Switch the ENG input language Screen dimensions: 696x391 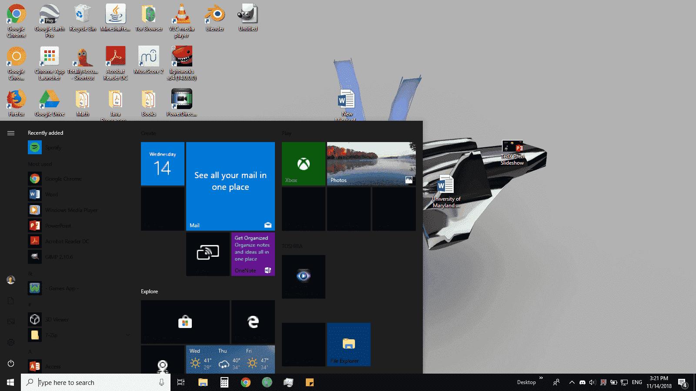point(637,382)
